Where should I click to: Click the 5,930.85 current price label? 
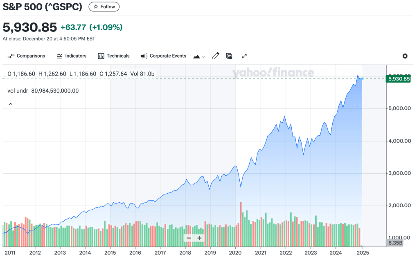(x=398, y=79)
